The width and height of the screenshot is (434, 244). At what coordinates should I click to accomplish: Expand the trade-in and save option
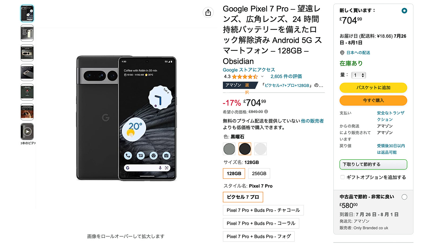373,164
